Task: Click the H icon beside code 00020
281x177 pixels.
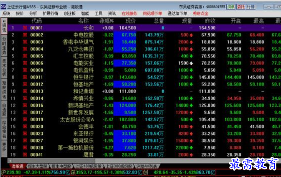Action: 25,126
